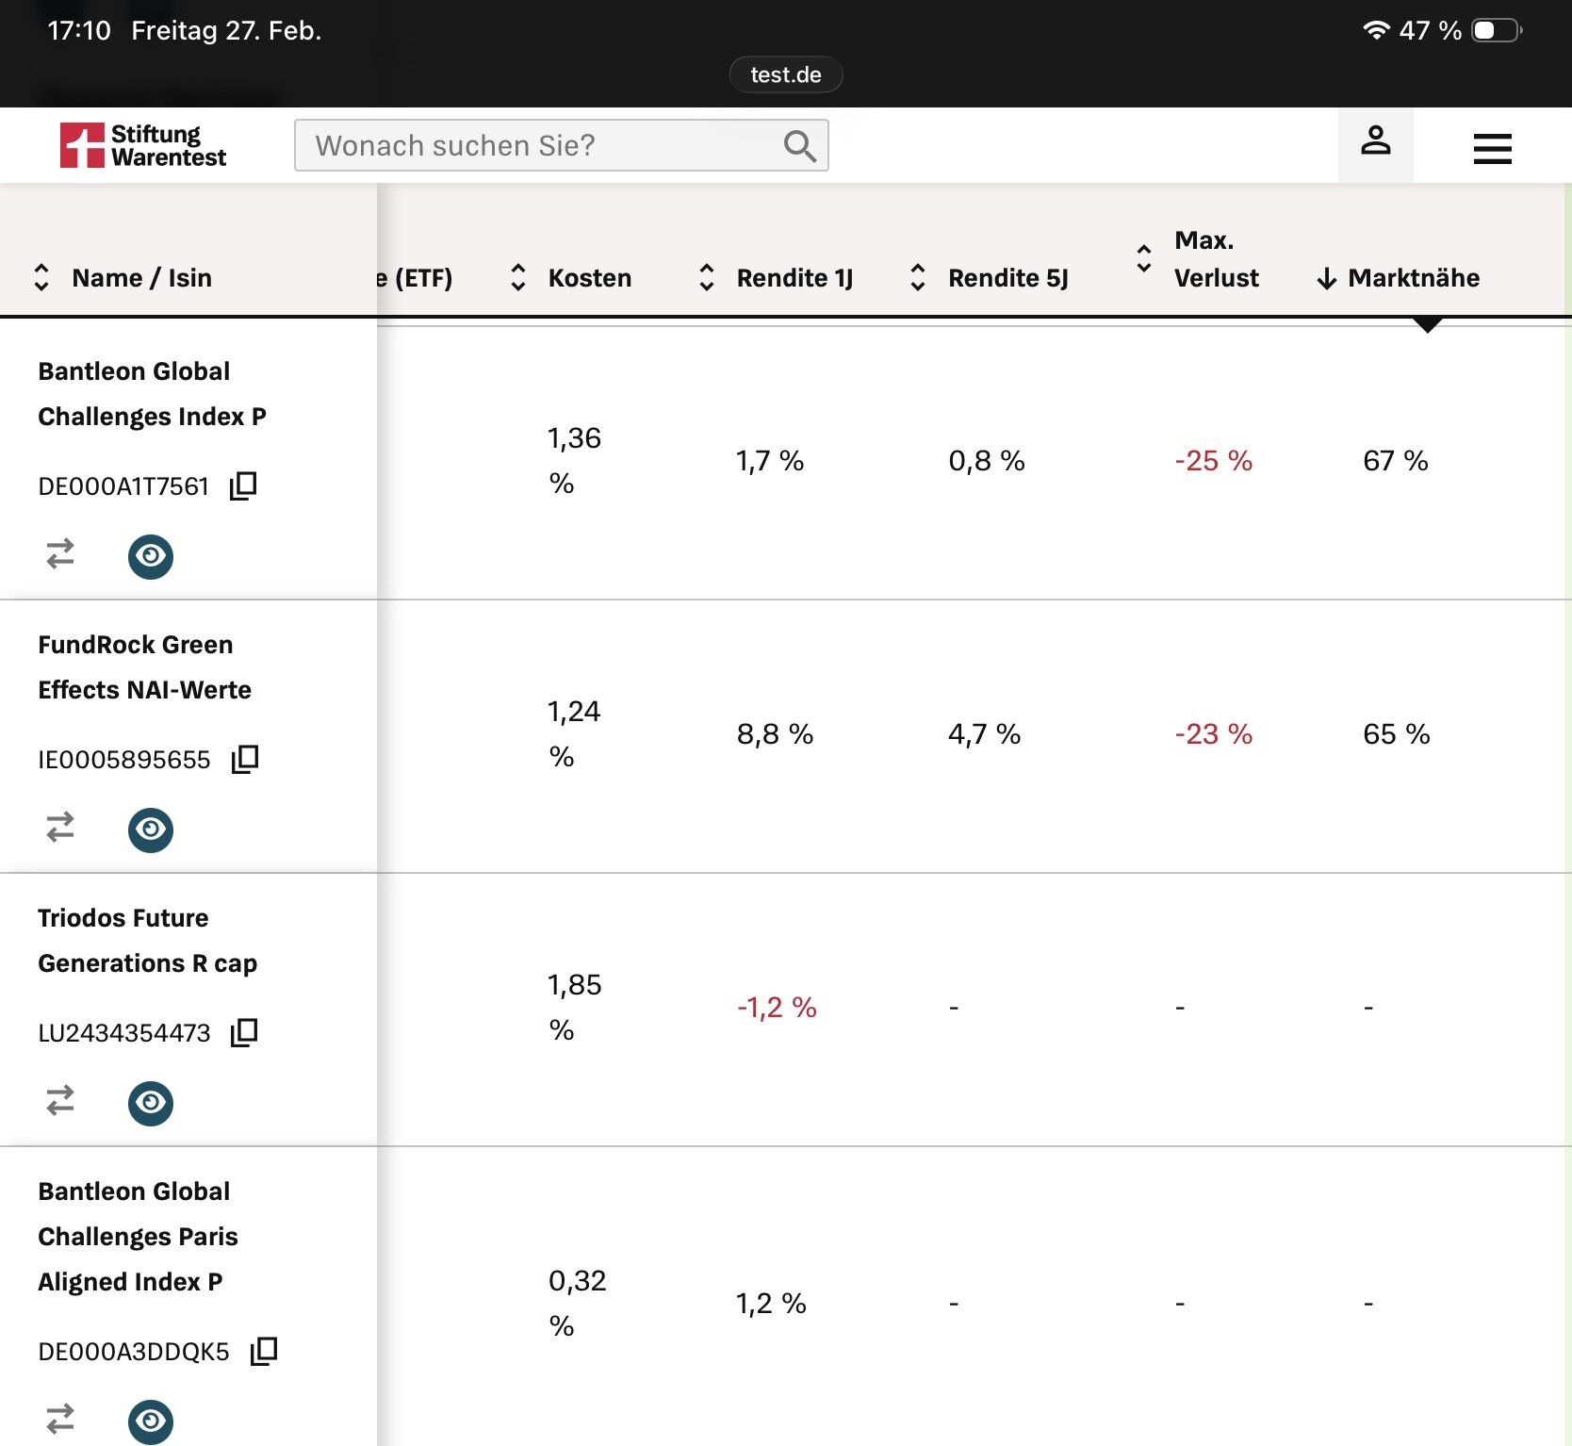
Task: Copy ISIN IE0005895655 using copy icon
Action: pos(245,759)
